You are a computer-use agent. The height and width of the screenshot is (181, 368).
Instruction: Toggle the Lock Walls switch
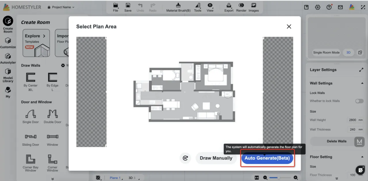[x=359, y=101]
